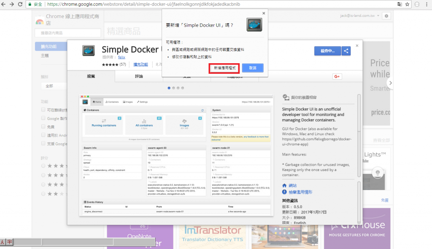The image size is (432, 249).
Task: Open Web Store settings gear
Action: coord(386,16)
